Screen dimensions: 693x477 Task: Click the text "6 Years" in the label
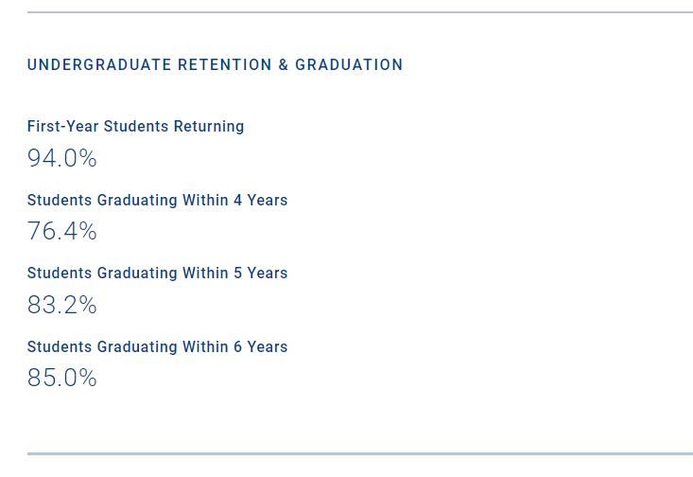pos(260,347)
